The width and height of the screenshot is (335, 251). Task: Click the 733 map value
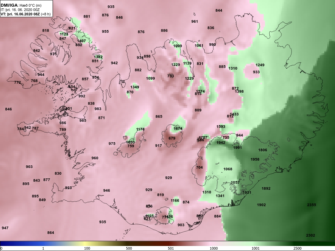(171, 76)
